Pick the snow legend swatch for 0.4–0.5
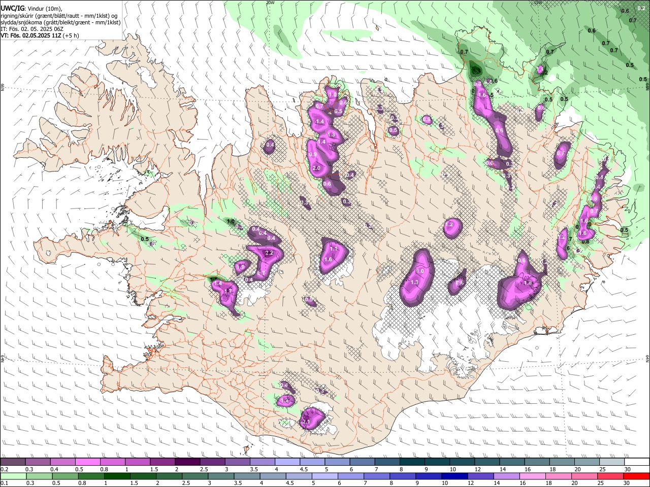650x487 pixels. point(62,462)
